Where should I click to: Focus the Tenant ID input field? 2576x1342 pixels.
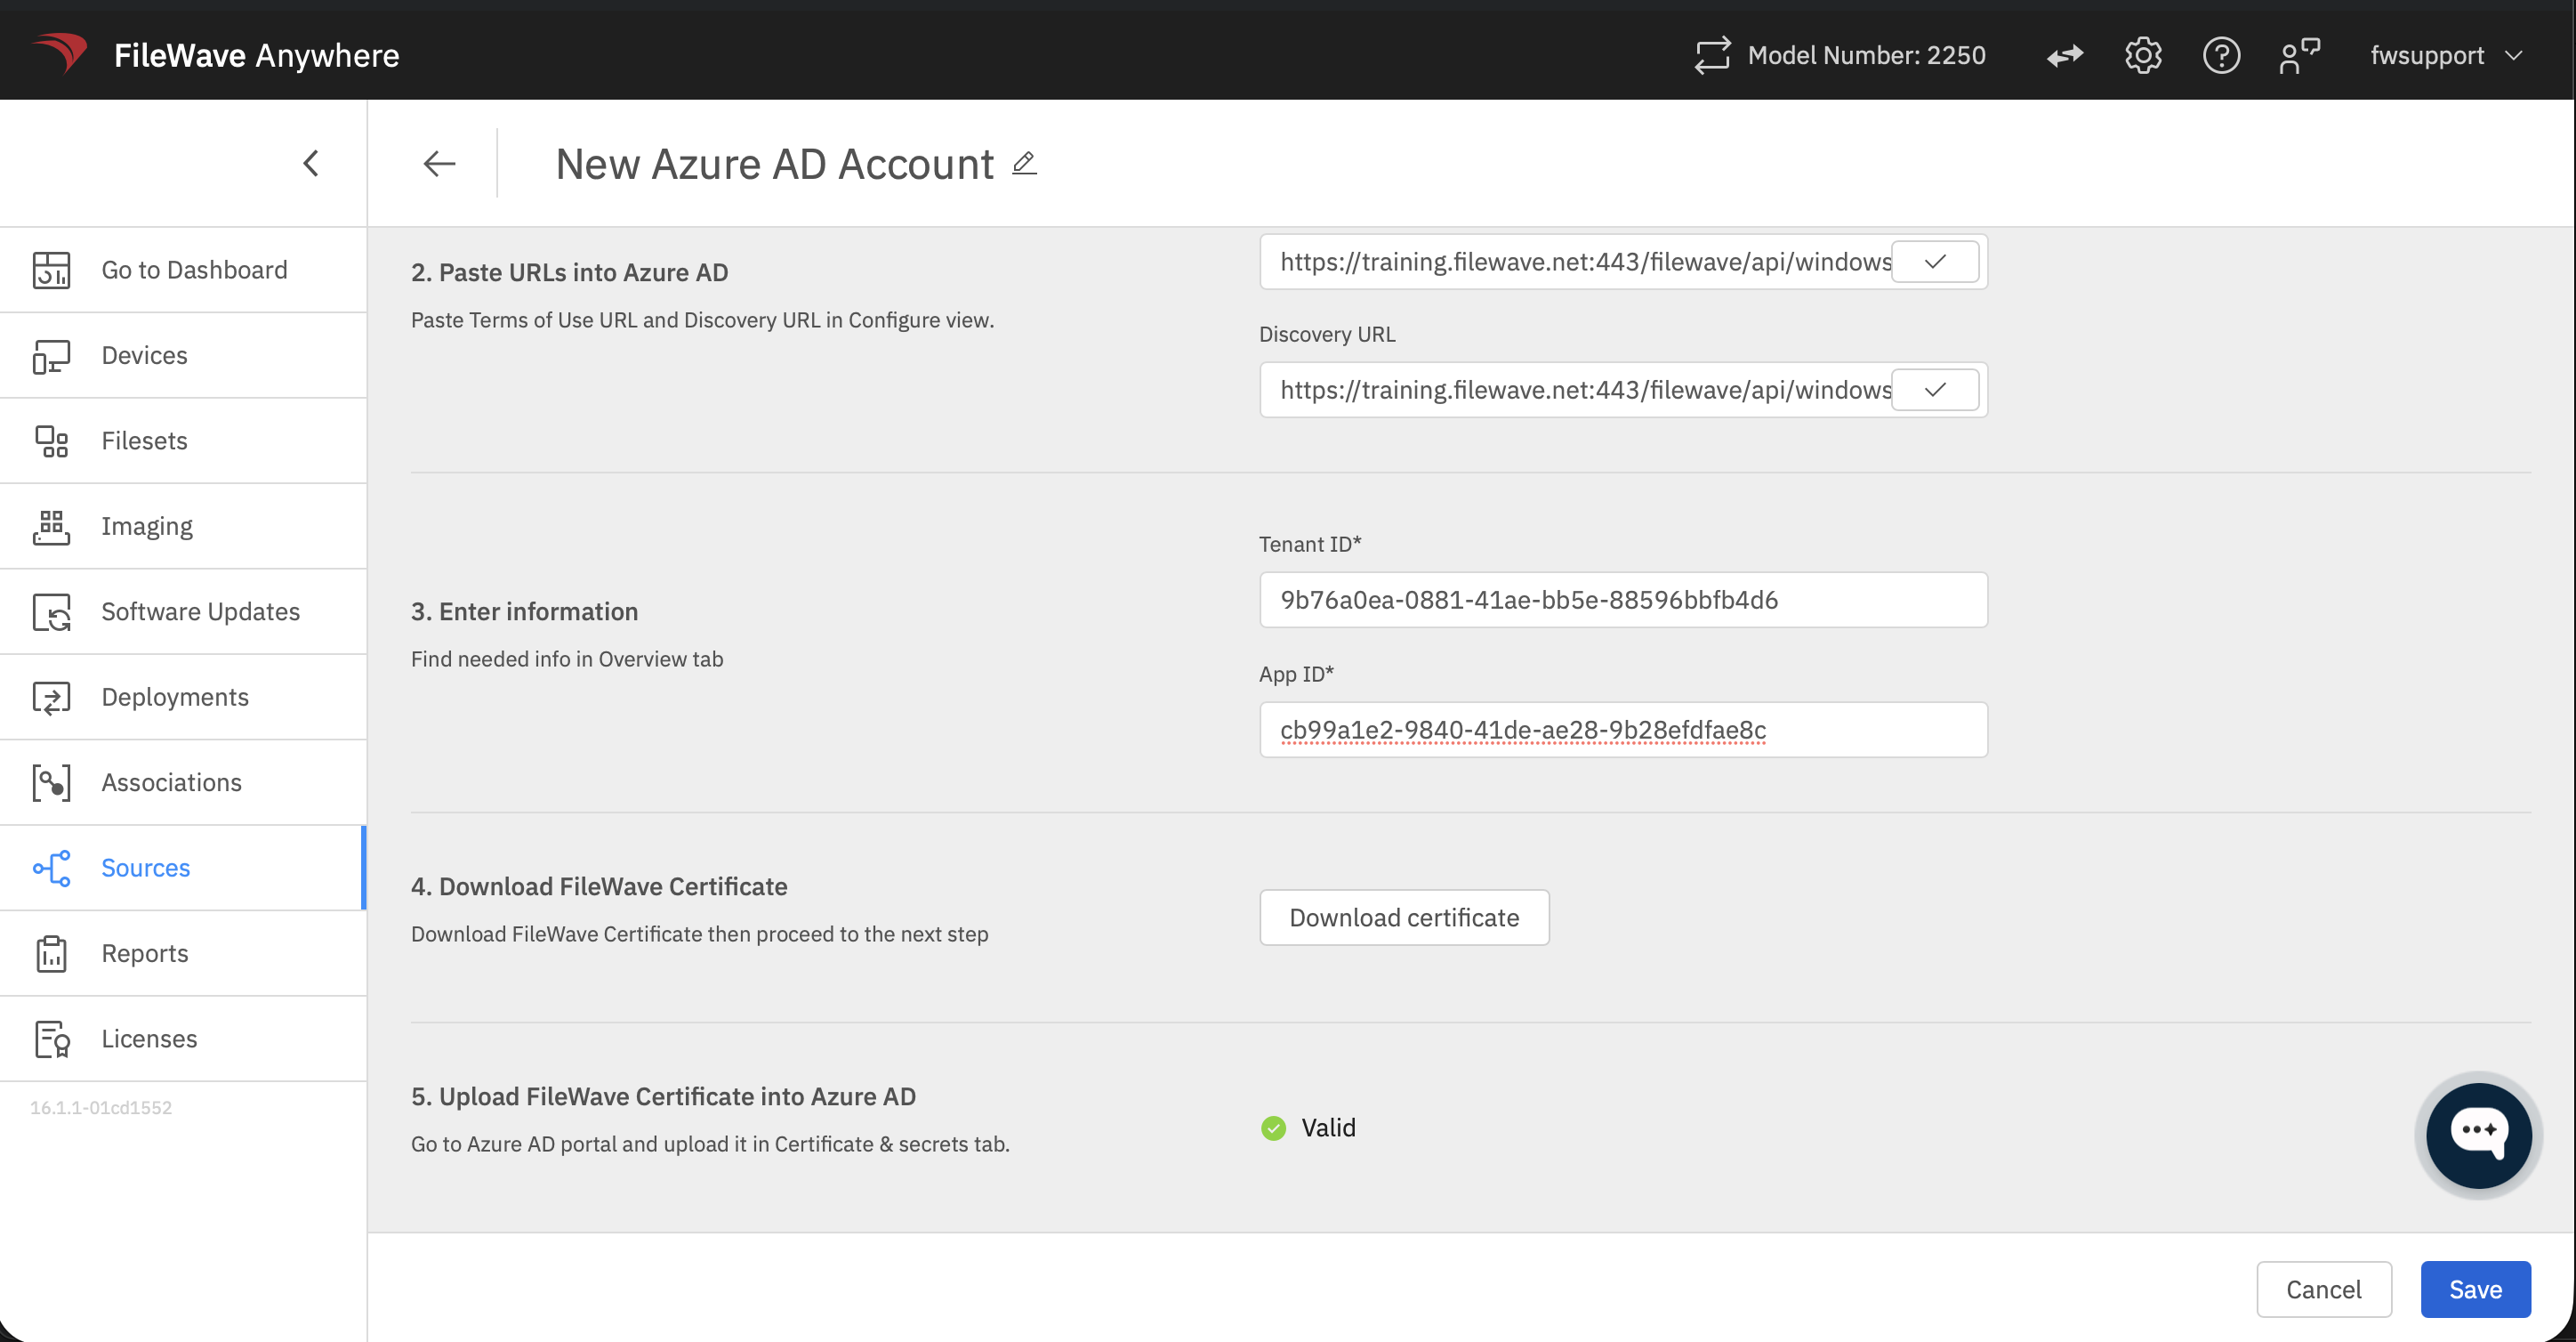tap(1623, 600)
